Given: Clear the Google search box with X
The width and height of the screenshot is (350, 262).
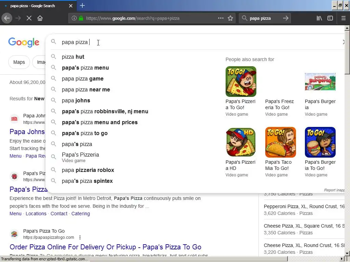Looking at the screenshot, I should click(x=344, y=42).
